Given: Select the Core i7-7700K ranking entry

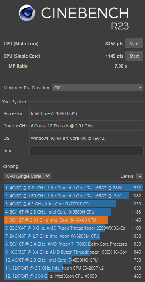Looking at the screenshot, I should [x=73, y=204].
